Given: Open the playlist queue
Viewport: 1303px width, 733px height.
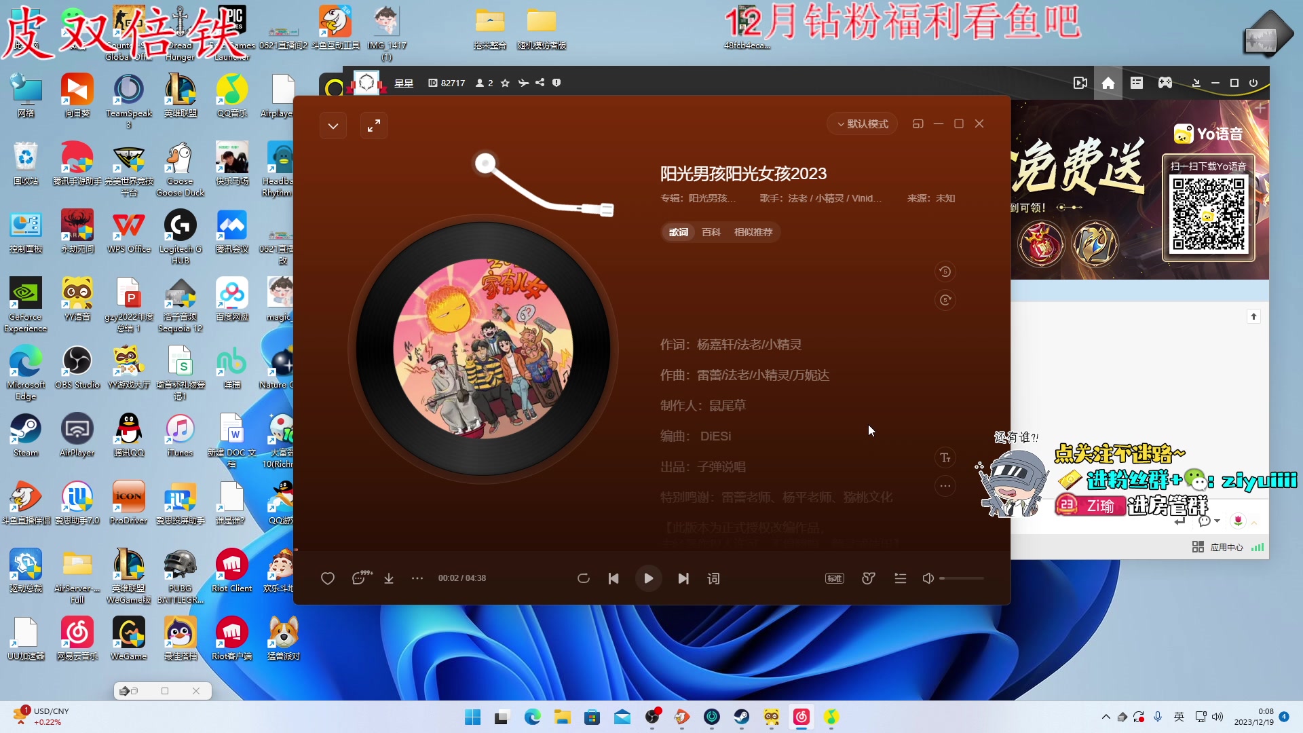Looking at the screenshot, I should [901, 578].
